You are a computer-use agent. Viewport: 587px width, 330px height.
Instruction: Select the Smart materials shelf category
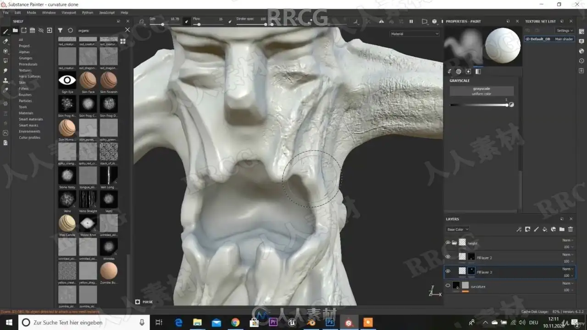[31, 119]
